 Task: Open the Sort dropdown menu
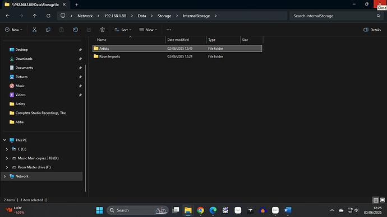click(x=123, y=30)
